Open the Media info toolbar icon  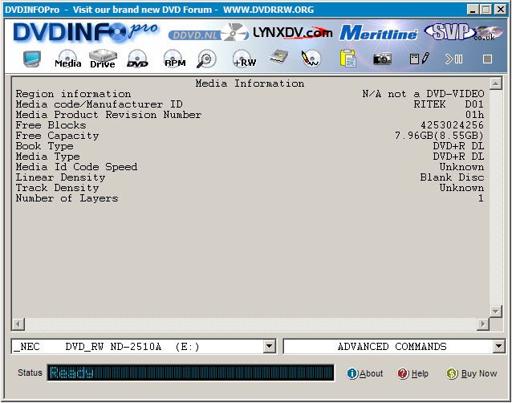pyautogui.click(x=67, y=59)
